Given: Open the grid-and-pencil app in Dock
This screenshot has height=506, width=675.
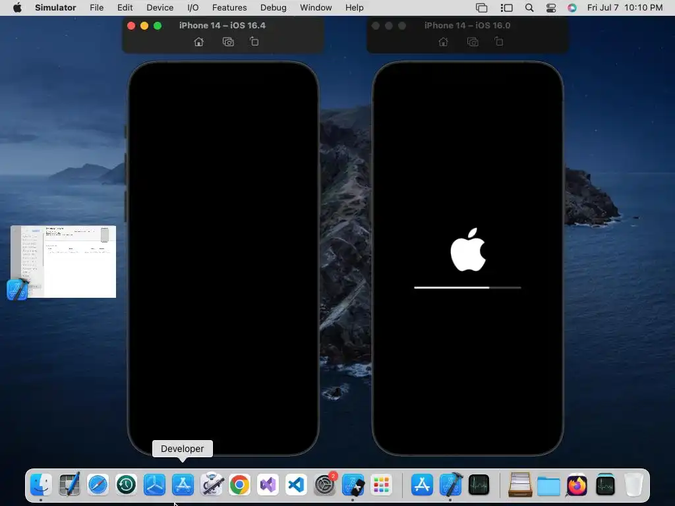Looking at the screenshot, I should pyautogui.click(x=69, y=484).
